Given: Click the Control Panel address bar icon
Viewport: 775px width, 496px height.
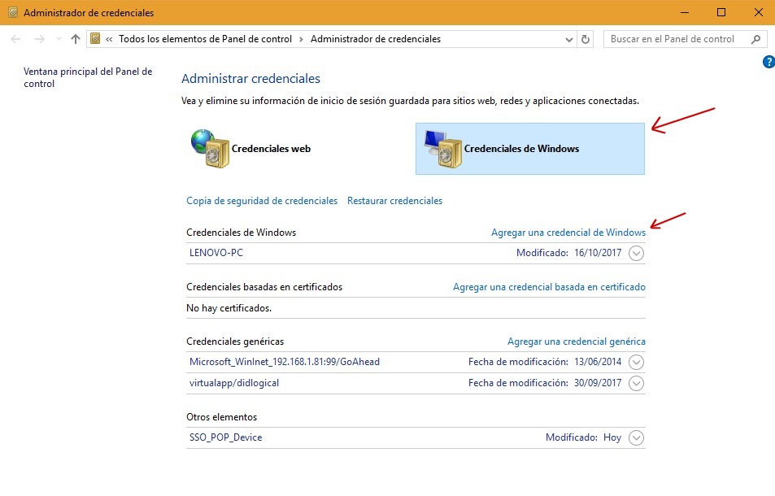Looking at the screenshot, I should point(96,39).
